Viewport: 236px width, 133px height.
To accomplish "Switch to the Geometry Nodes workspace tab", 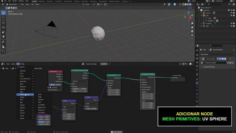I will tap(114, 1).
